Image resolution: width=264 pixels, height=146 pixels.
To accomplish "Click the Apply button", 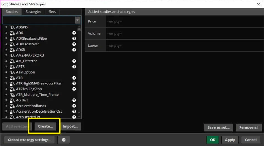I will 230,140.
